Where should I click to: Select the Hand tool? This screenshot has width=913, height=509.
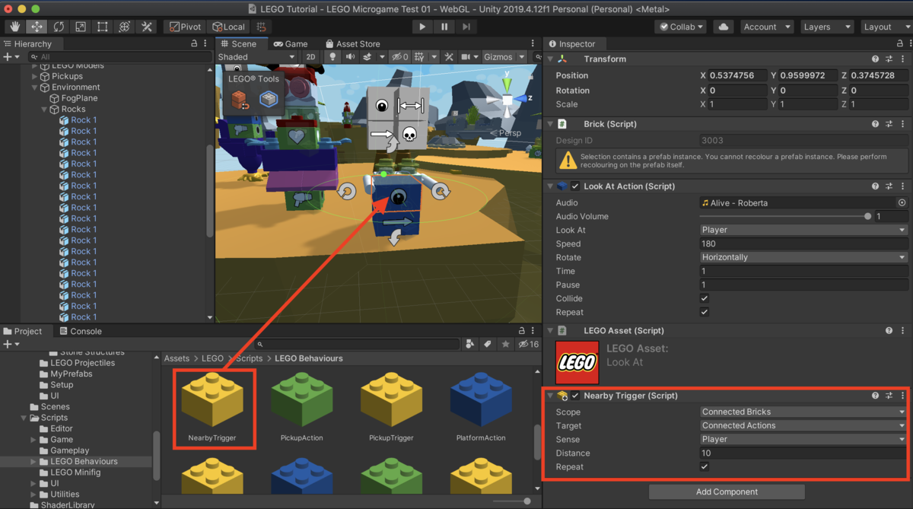(x=14, y=27)
